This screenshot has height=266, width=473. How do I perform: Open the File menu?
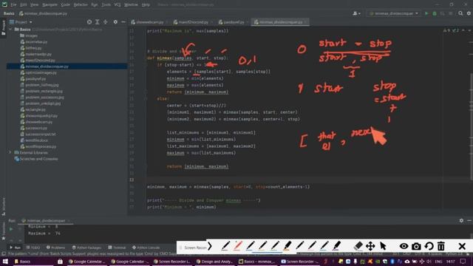13,4
